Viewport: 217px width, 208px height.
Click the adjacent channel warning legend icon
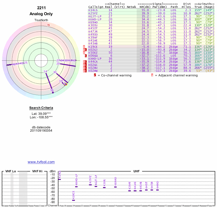tap(152, 75)
